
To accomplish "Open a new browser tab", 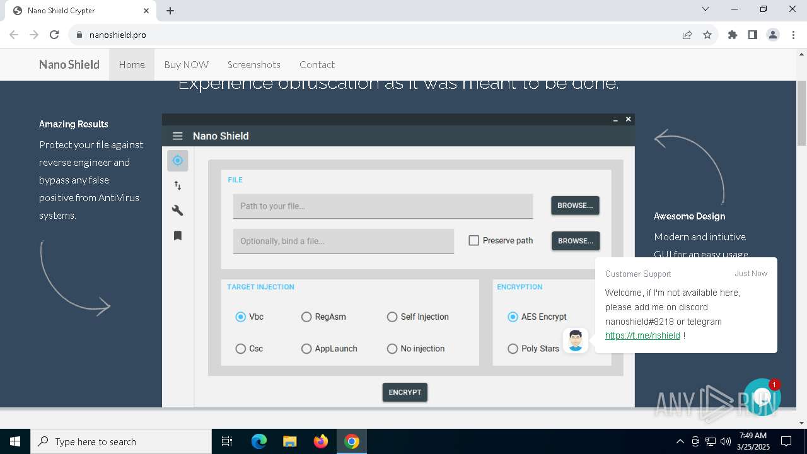I will pos(170,11).
